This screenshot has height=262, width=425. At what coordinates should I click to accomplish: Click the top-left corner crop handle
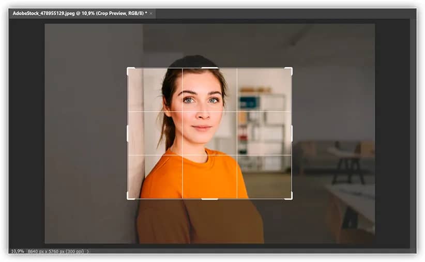[128, 69]
